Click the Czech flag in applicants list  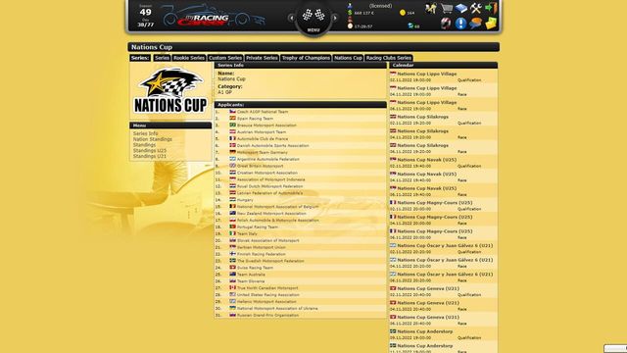[x=232, y=112]
